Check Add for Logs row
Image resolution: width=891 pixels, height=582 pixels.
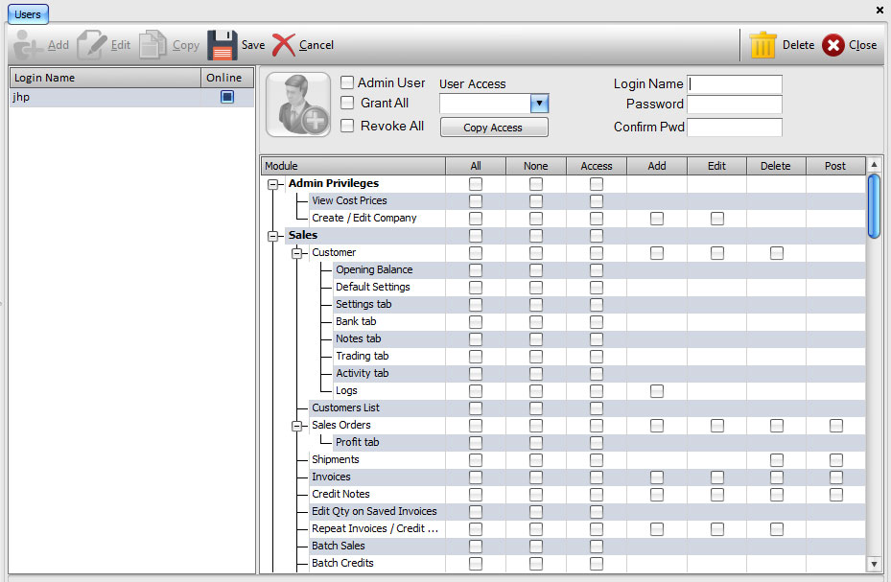click(x=657, y=391)
